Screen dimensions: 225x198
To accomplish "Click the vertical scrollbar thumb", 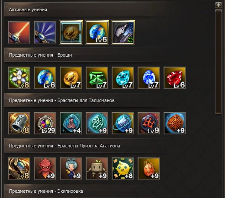I will click(x=219, y=61).
